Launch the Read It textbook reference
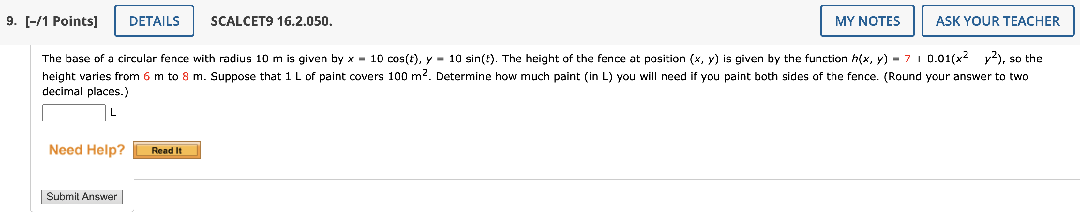Image resolution: width=1080 pixels, height=223 pixels. pos(166,150)
